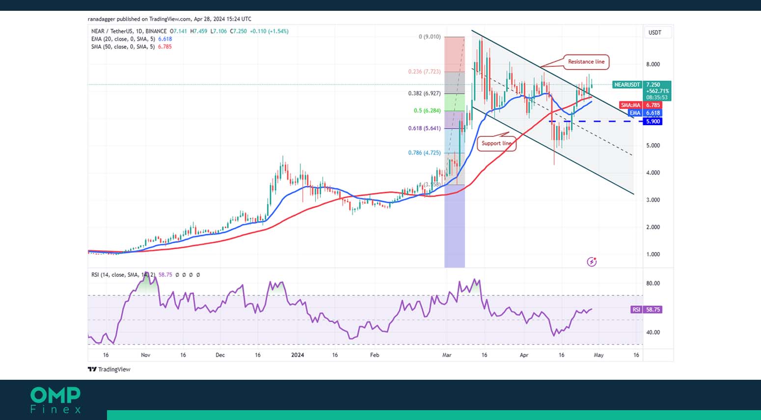The image size is (761, 420).
Task: Click the 0.618 (5.641) Fibonacci label
Action: click(x=424, y=129)
